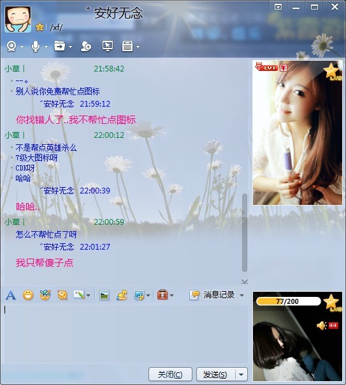Open the 消息记录 dropdown arrow
The width and height of the screenshot is (346, 385).
pyautogui.click(x=241, y=296)
